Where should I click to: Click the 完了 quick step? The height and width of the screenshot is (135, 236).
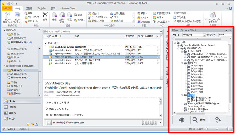(x=114, y=17)
